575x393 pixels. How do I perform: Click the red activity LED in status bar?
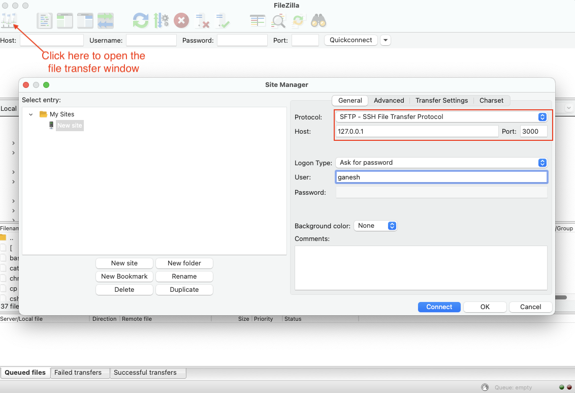pyautogui.click(x=569, y=387)
